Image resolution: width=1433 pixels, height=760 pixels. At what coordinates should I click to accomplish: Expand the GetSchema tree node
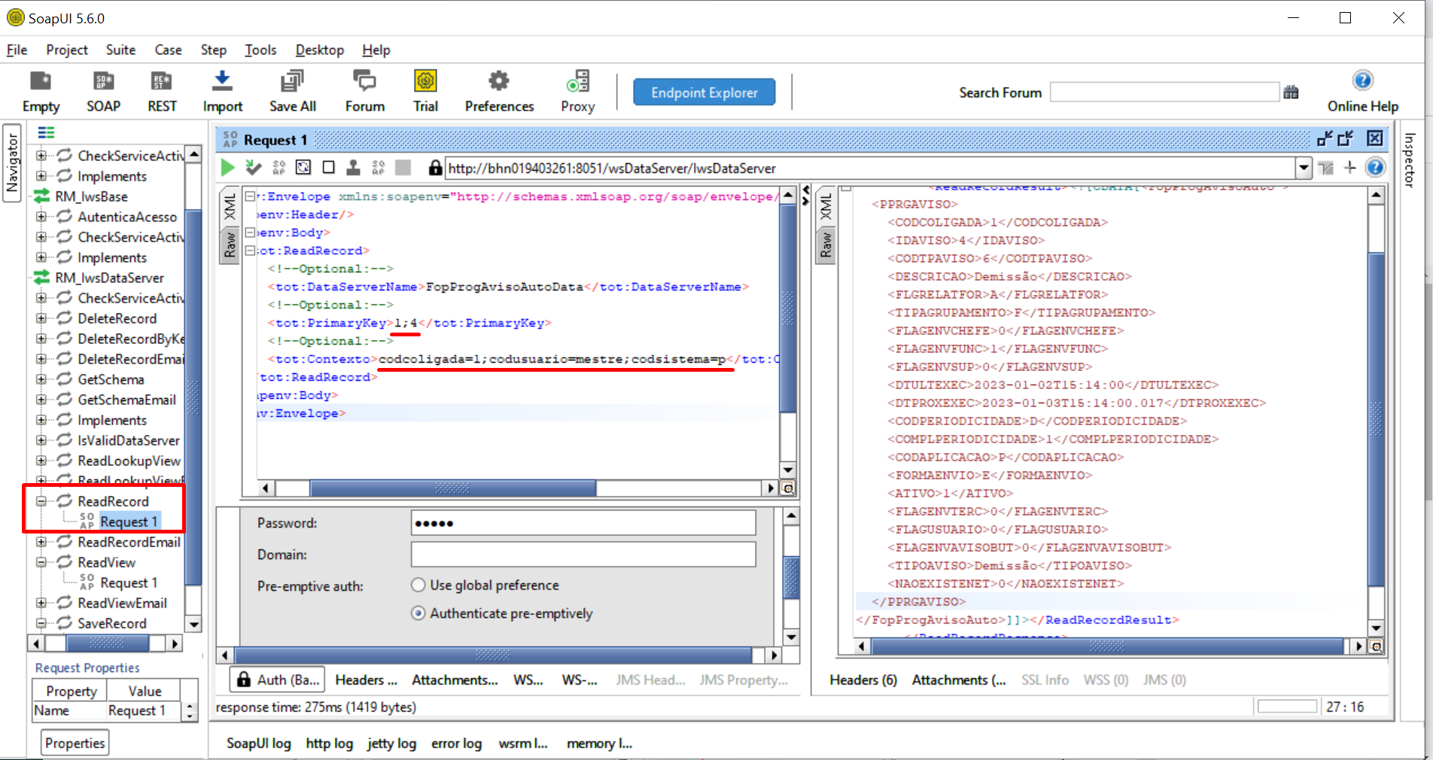tap(41, 379)
